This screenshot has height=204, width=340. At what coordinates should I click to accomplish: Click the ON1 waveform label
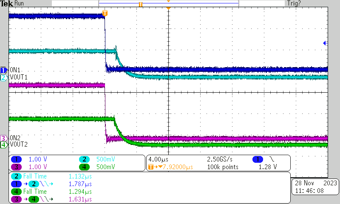coord(15,70)
